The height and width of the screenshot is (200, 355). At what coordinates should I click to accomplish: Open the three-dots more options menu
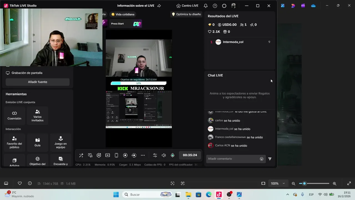point(143,155)
